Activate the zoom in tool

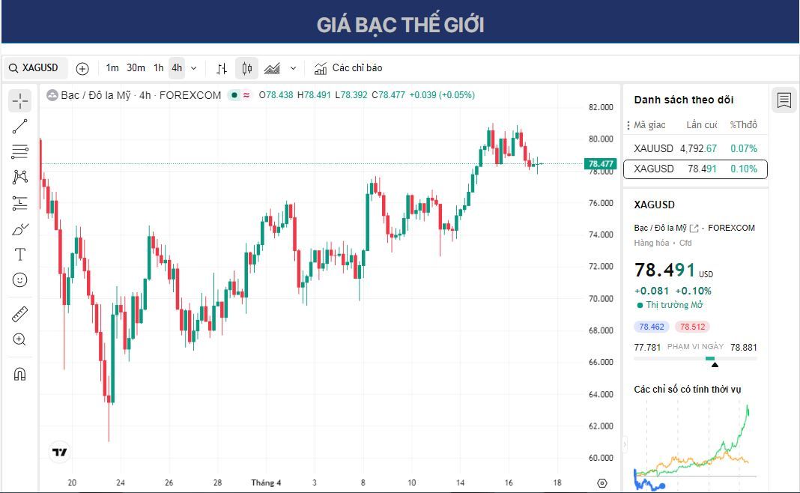click(x=20, y=339)
